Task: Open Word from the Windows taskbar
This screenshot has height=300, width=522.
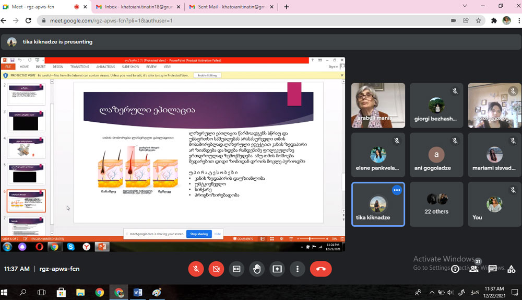Action: coord(138,292)
